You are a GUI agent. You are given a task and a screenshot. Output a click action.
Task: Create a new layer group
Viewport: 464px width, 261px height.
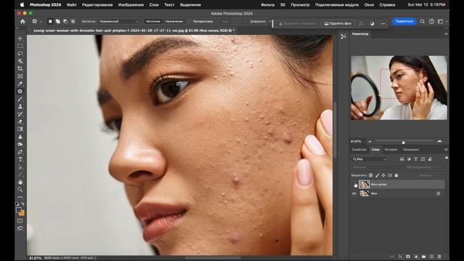[x=423, y=257]
